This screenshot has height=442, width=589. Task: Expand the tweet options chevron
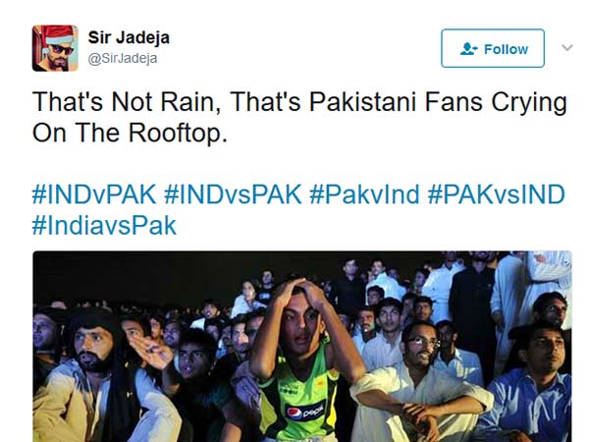coord(567,48)
